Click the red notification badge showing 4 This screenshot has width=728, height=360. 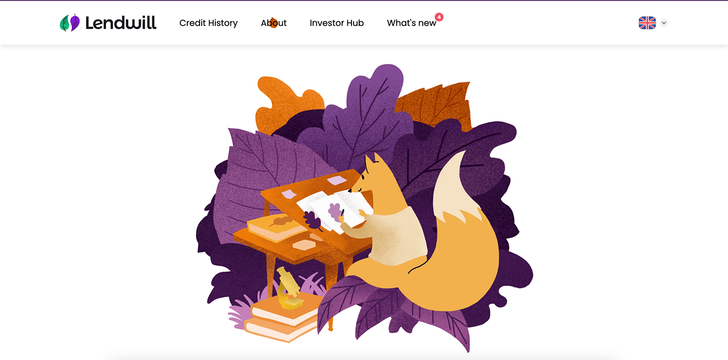[439, 17]
